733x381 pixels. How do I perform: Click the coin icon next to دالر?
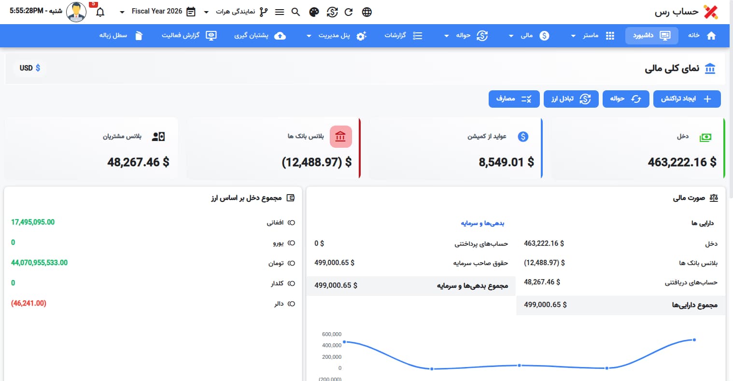[291, 304]
